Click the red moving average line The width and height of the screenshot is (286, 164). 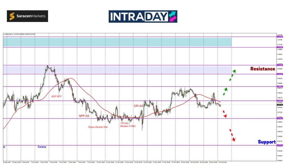tap(84, 90)
